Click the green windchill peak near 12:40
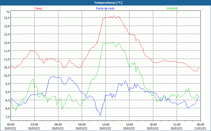This screenshot has width=211, height=131. pos(111,42)
